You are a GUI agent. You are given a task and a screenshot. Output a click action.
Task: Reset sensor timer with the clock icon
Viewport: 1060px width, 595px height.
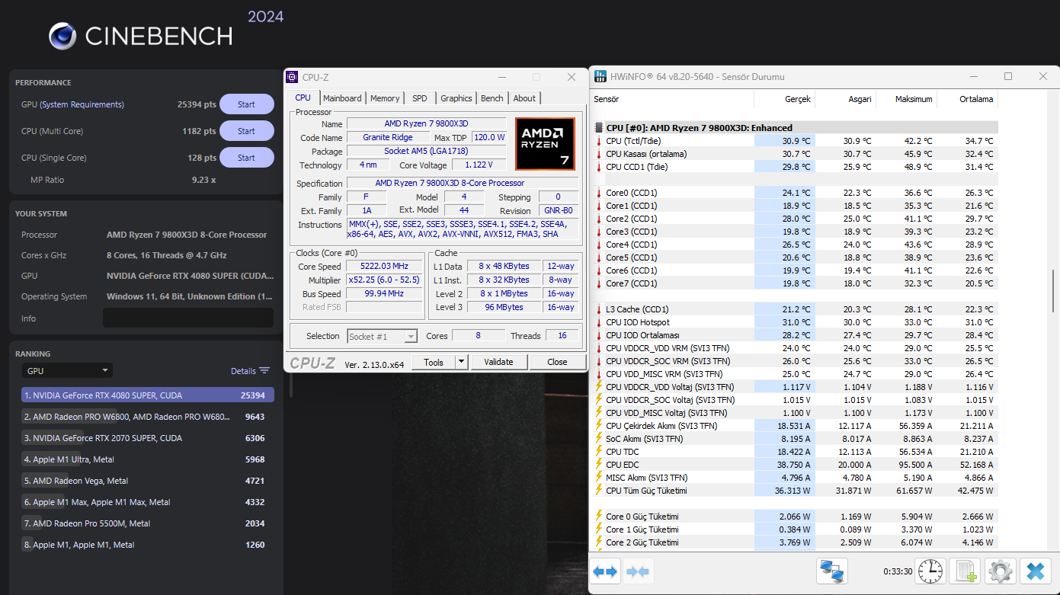(x=930, y=571)
